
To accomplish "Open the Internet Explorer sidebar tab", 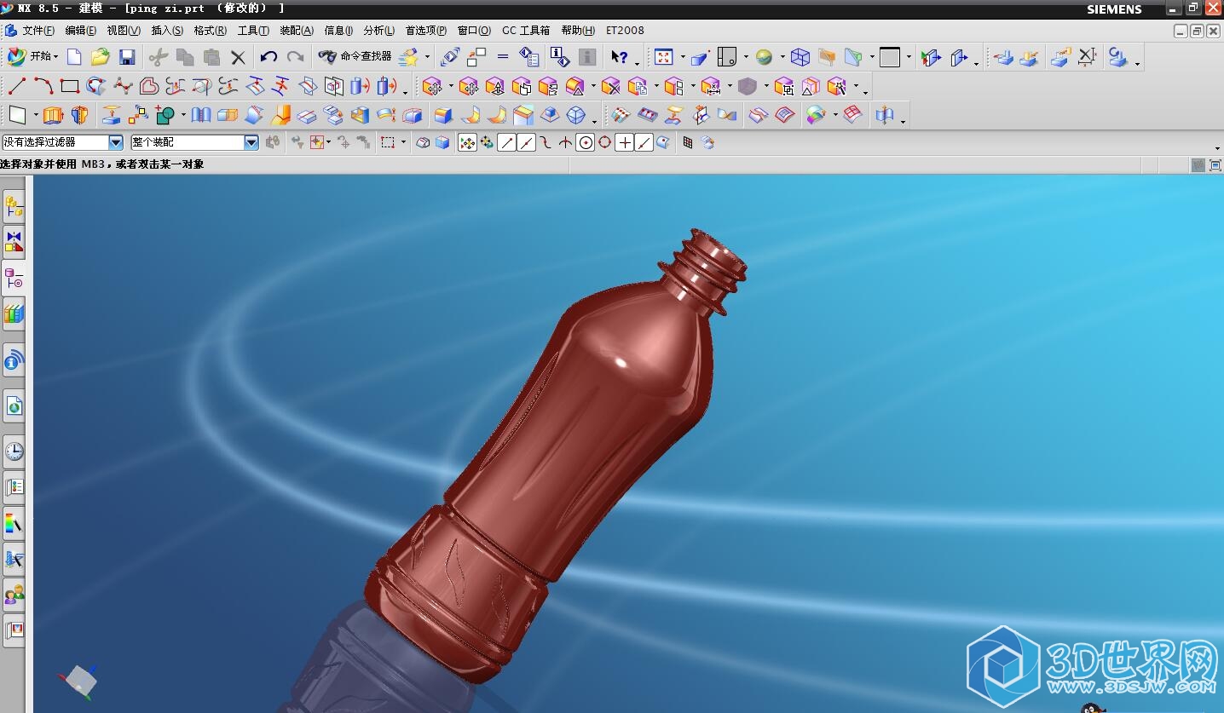I will pos(14,406).
